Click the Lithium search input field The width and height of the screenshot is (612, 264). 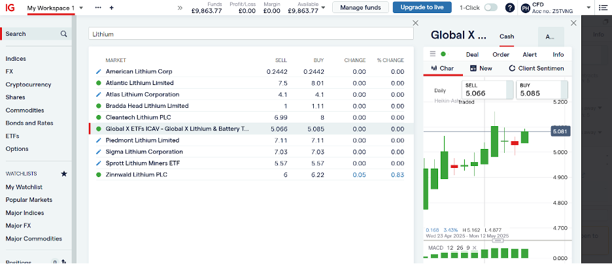point(250,34)
